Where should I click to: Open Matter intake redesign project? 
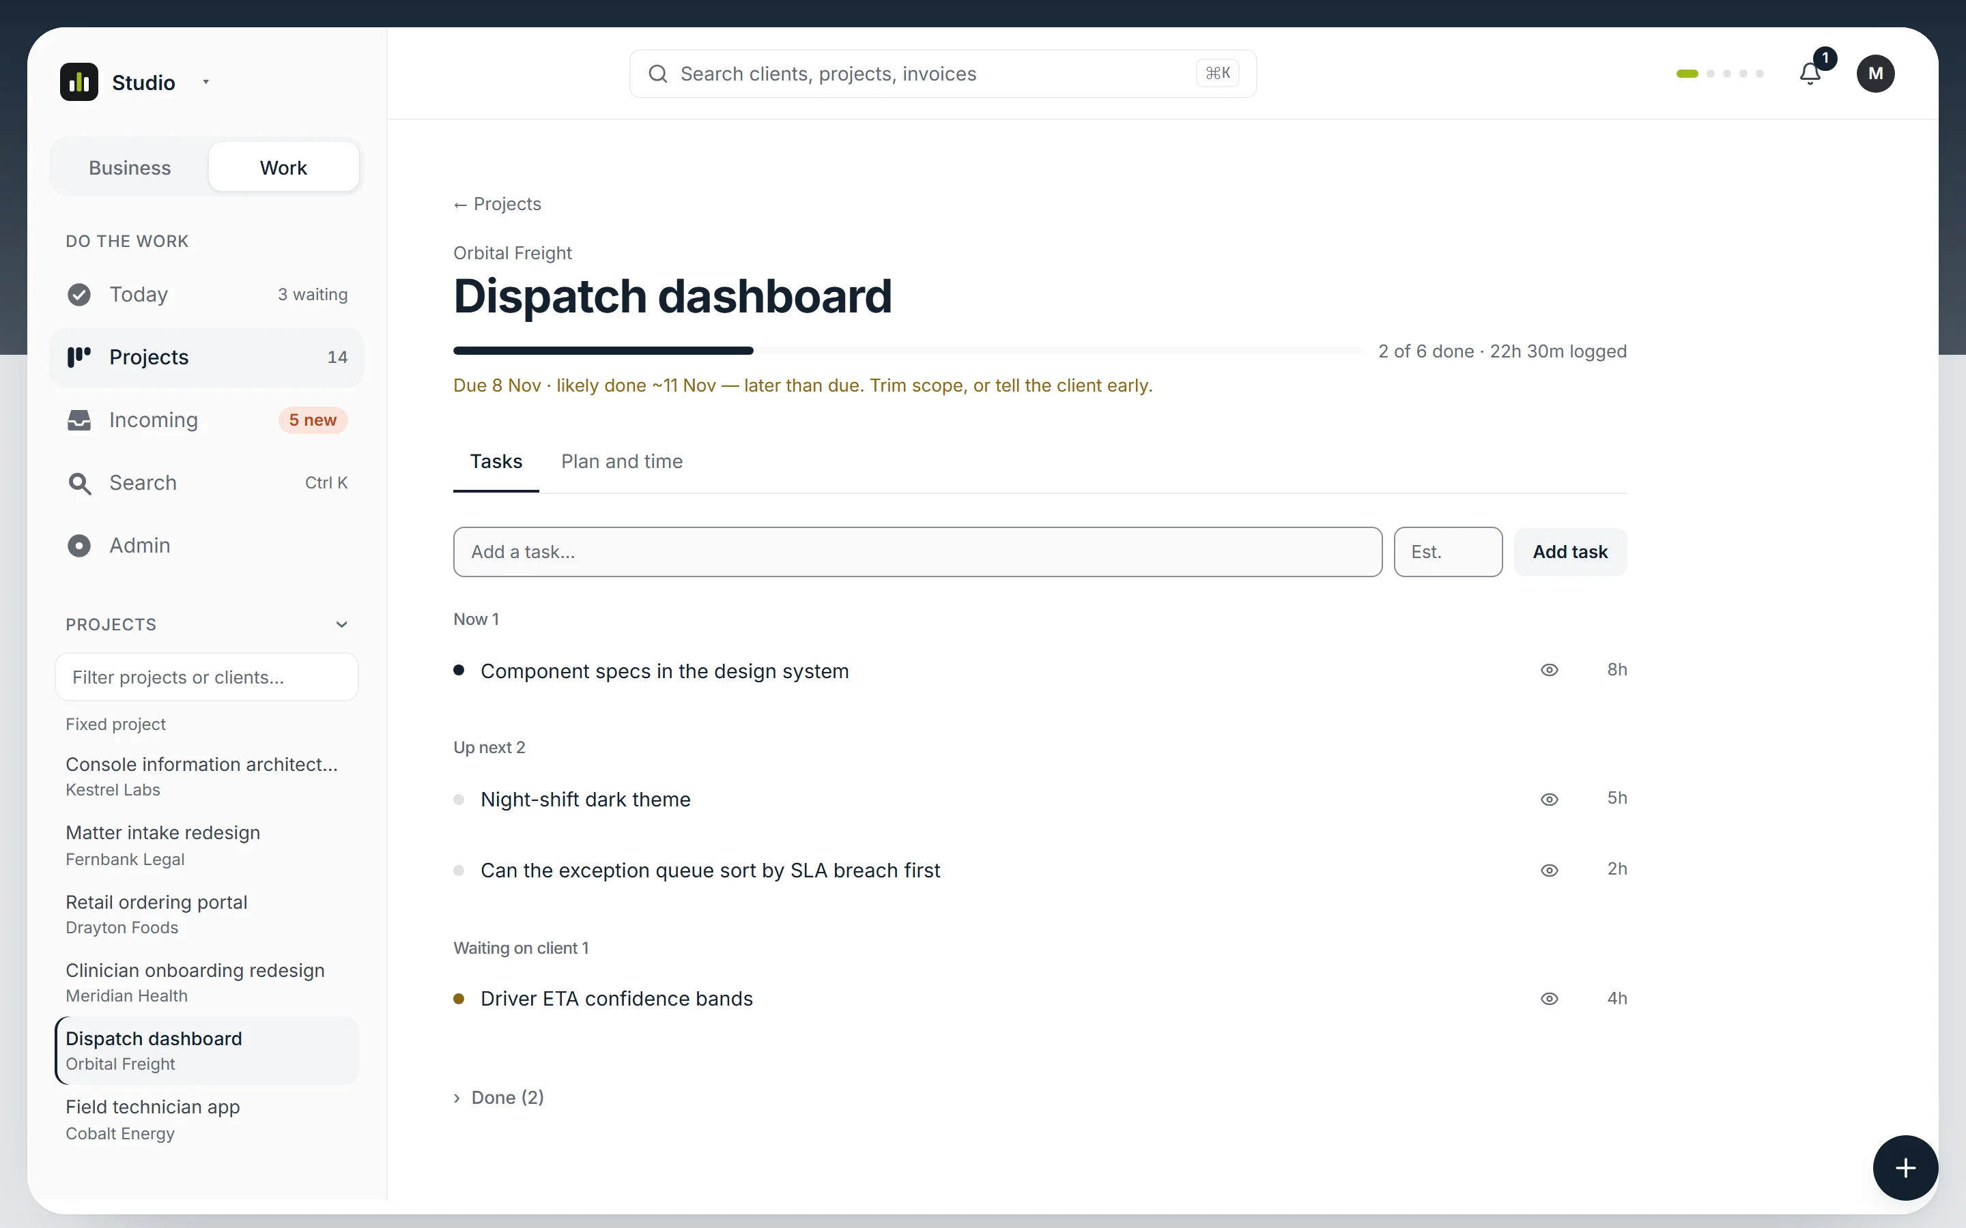pyautogui.click(x=206, y=845)
